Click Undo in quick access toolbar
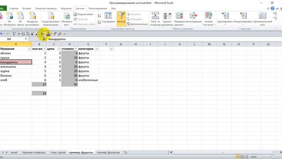The width and height of the screenshot is (282, 159). pos(1,34)
